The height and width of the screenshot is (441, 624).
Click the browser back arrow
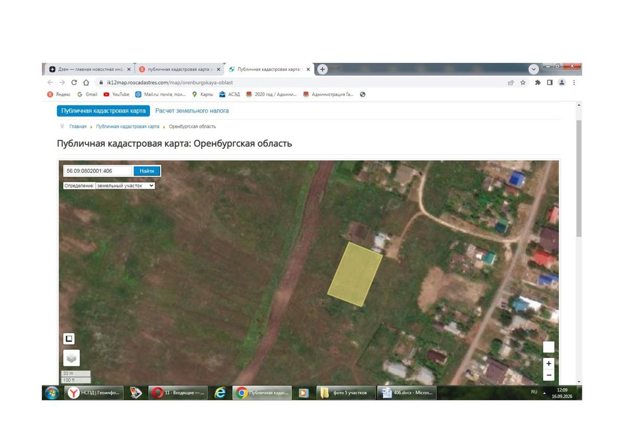[x=50, y=82]
